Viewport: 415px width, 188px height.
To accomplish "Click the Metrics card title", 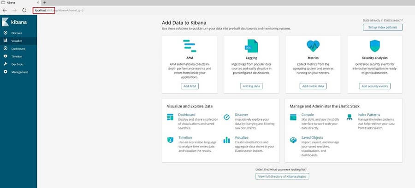I will pos(313,58).
